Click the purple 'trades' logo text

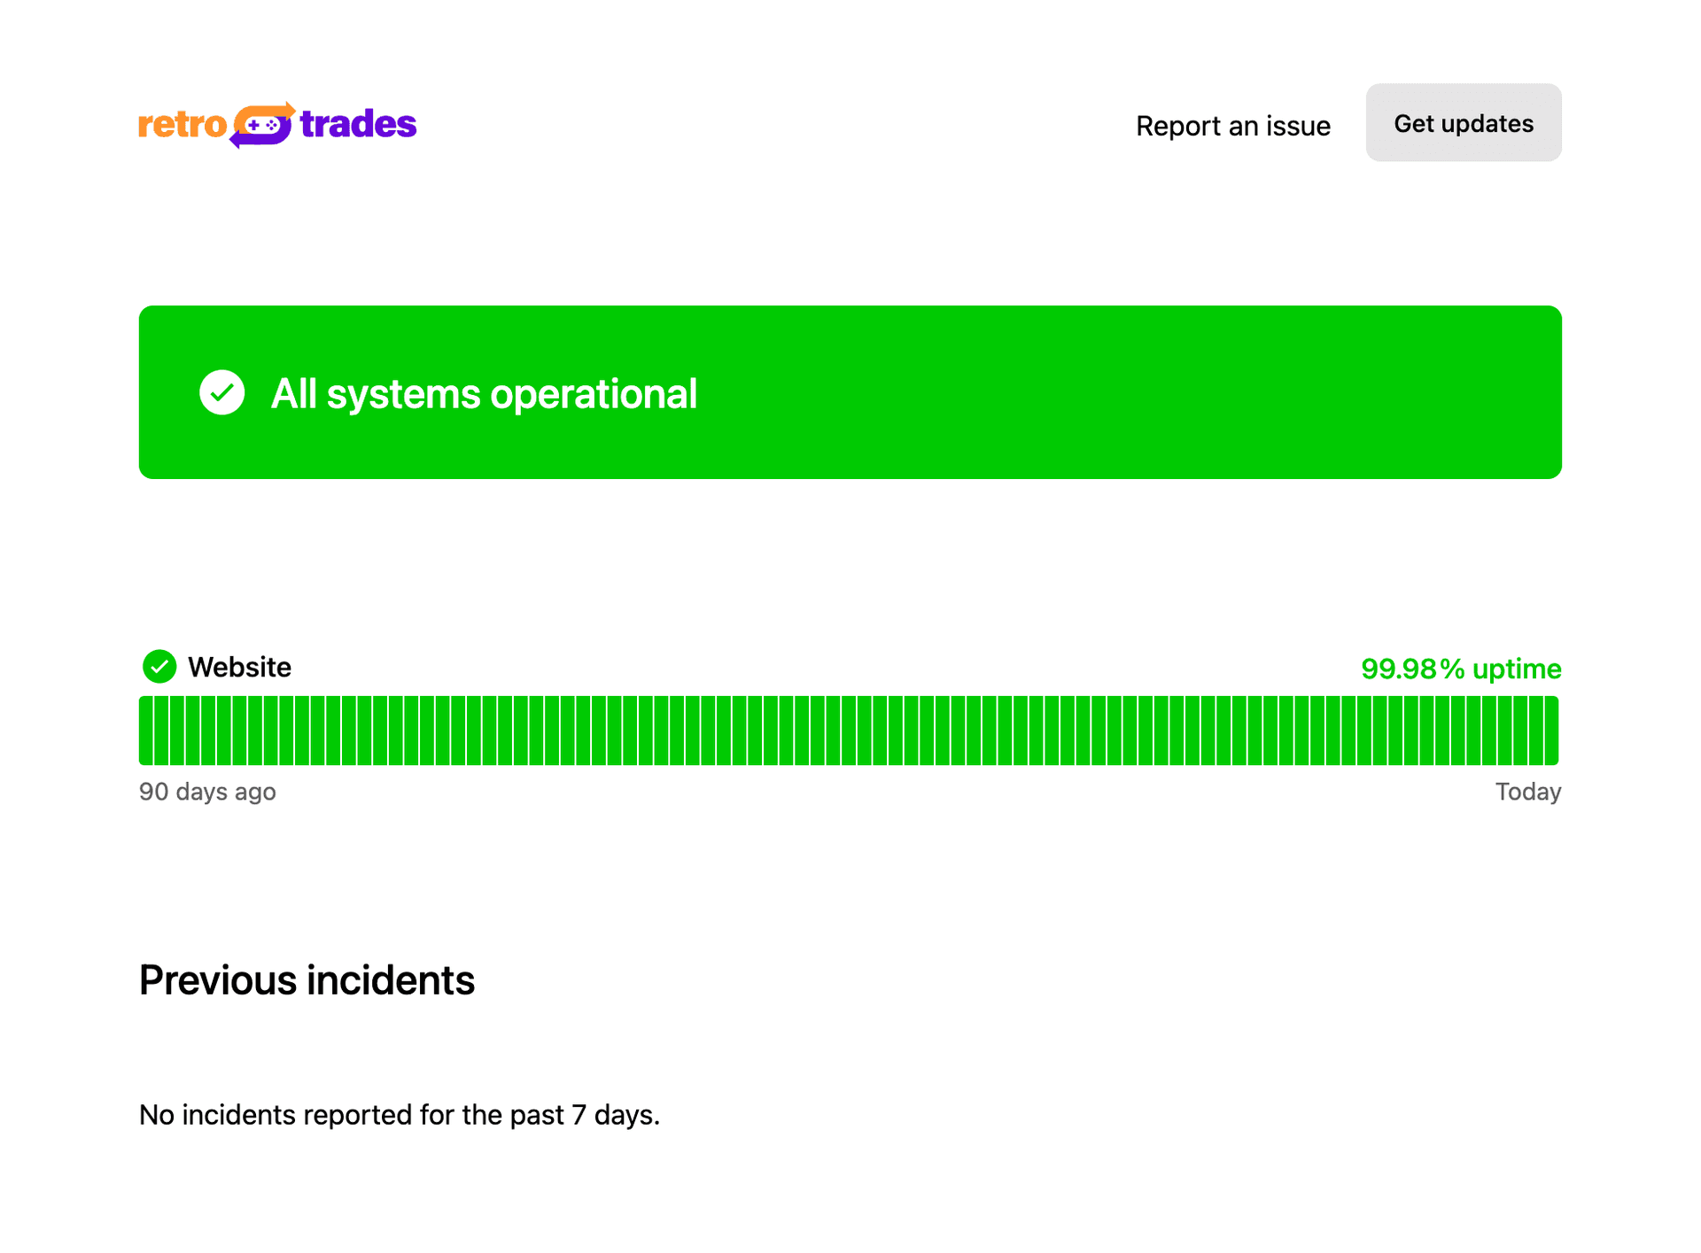(358, 125)
